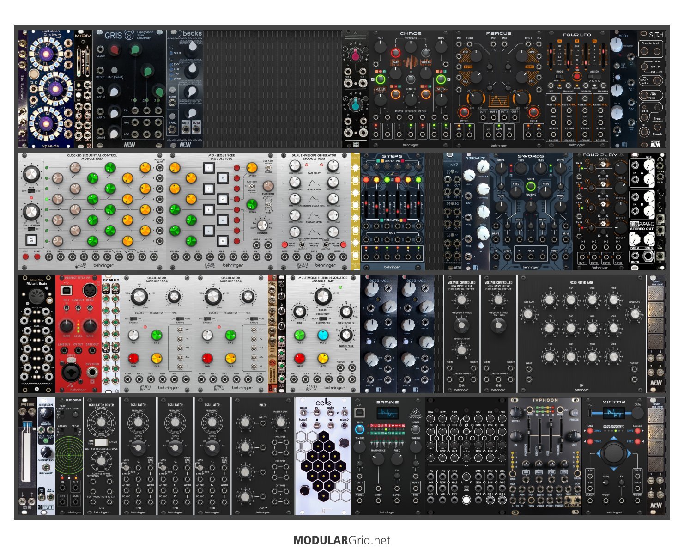The width and height of the screenshot is (684, 550).
Task: Push button 8 on the Mix-Sequencer
Action: point(223,241)
